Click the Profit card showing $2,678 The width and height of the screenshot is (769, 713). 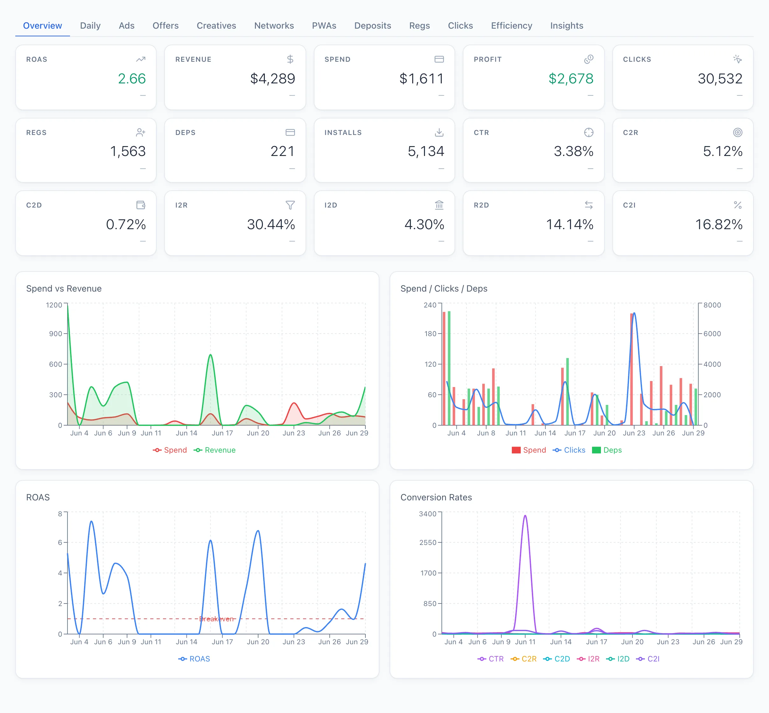pyautogui.click(x=533, y=77)
